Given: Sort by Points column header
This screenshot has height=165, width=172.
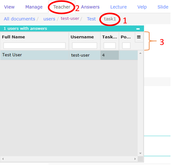Looking at the screenshot, I should click(x=126, y=37).
